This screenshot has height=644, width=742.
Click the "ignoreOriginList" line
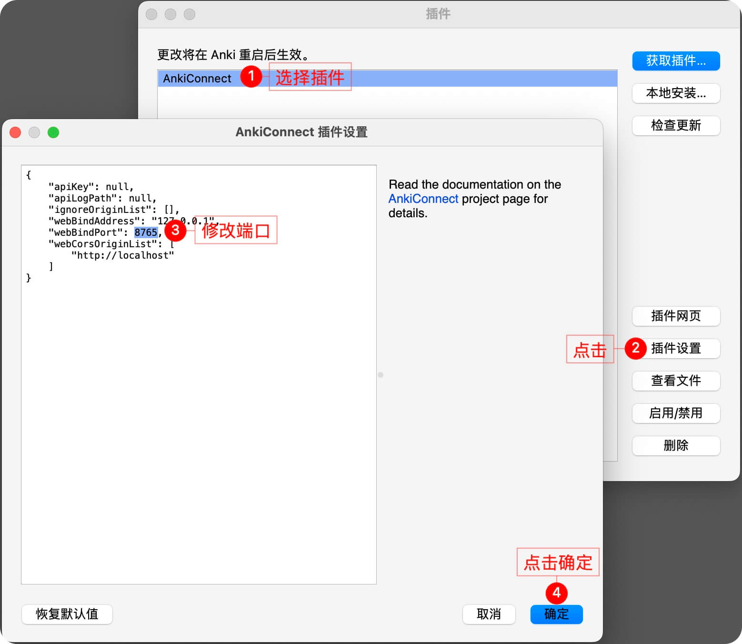tap(114, 210)
